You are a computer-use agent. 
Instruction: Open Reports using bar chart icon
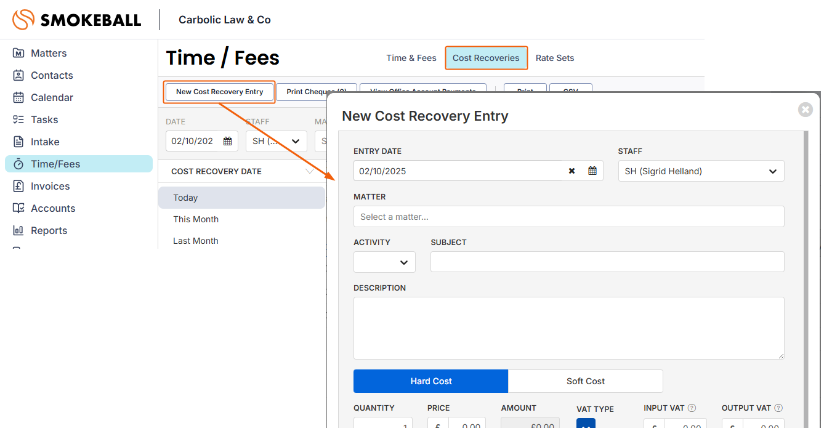click(18, 231)
